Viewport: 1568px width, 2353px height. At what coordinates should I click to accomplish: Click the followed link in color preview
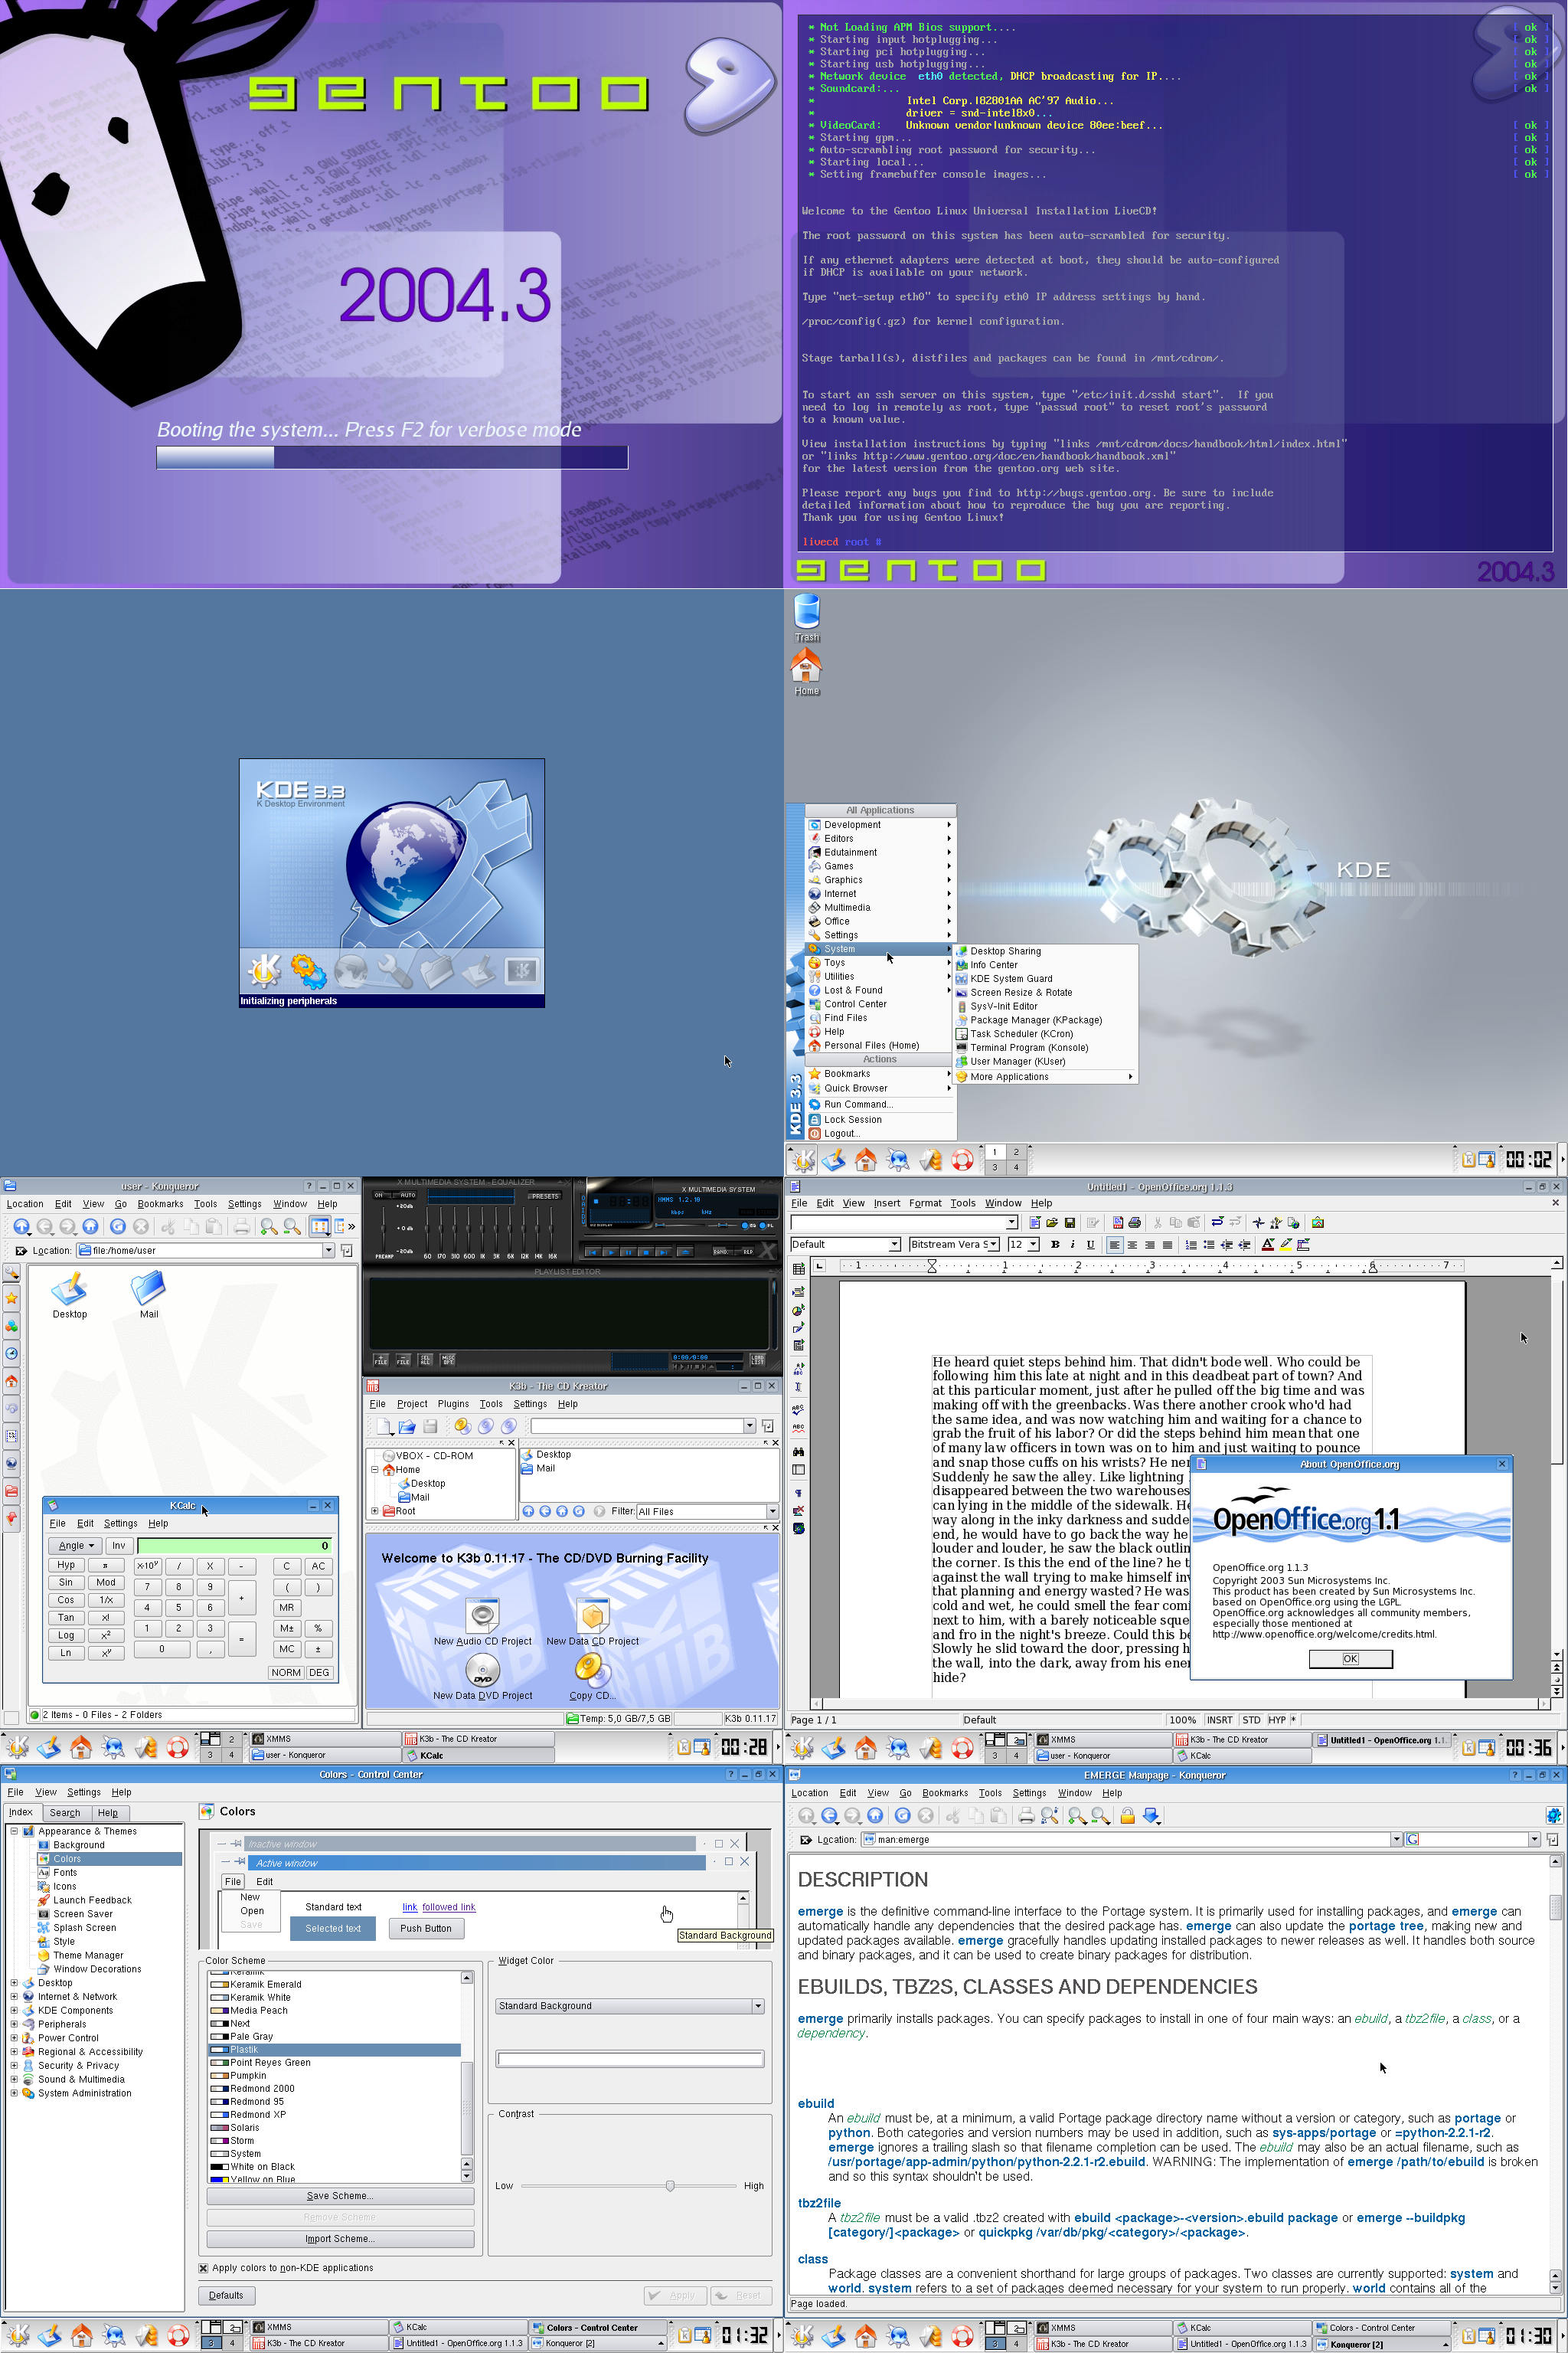(448, 1906)
